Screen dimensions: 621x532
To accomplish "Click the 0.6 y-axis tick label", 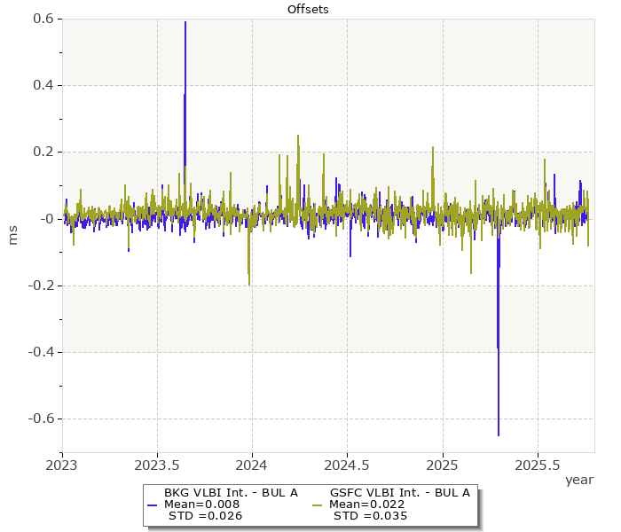I will click(x=42, y=19).
